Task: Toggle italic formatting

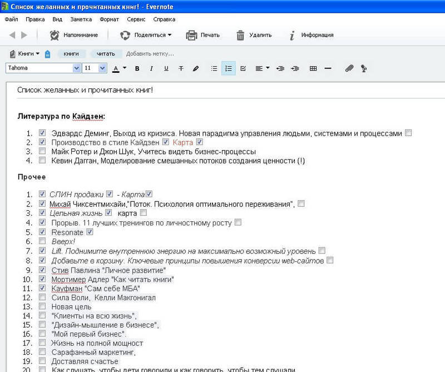Action: click(151, 68)
